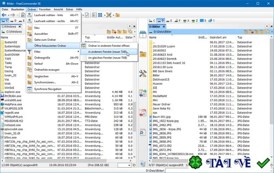This screenshot has width=274, height=173.
Task: Click the copy files icon in middle bar
Action: point(143,93)
